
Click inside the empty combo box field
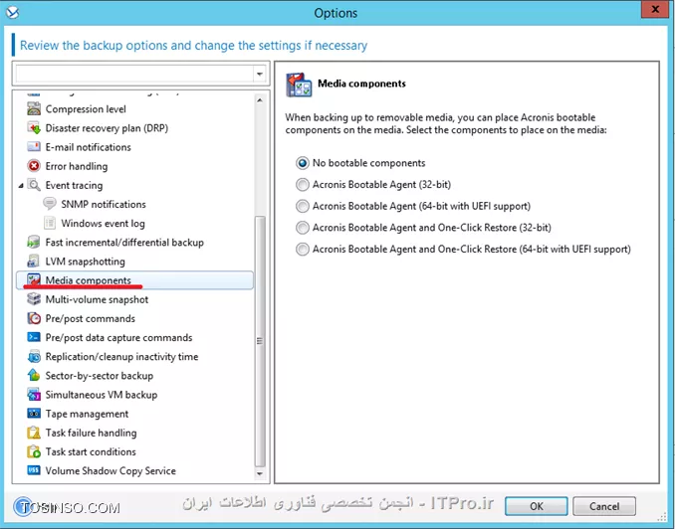click(134, 74)
